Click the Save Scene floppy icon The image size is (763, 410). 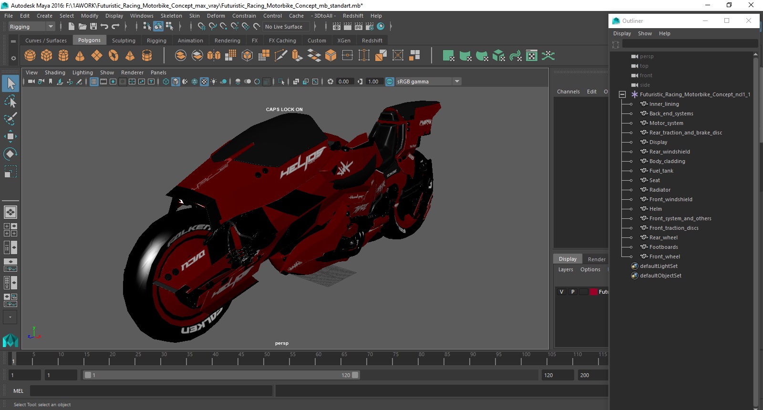tap(93, 27)
